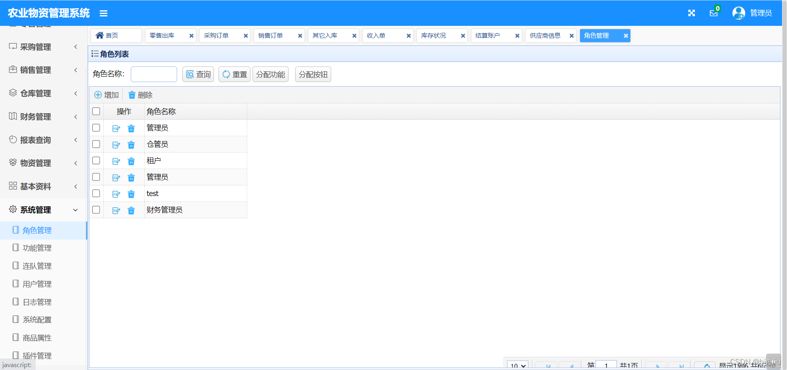Screen dimensions: 787x370
Task: Select the 财务管理员 cell text
Action: pos(164,210)
